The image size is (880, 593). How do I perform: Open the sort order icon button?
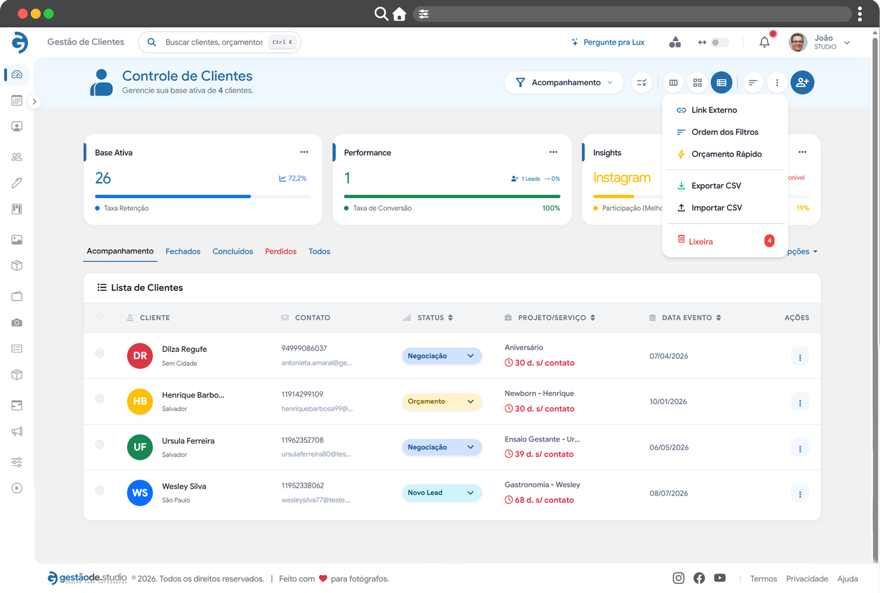[x=753, y=83]
